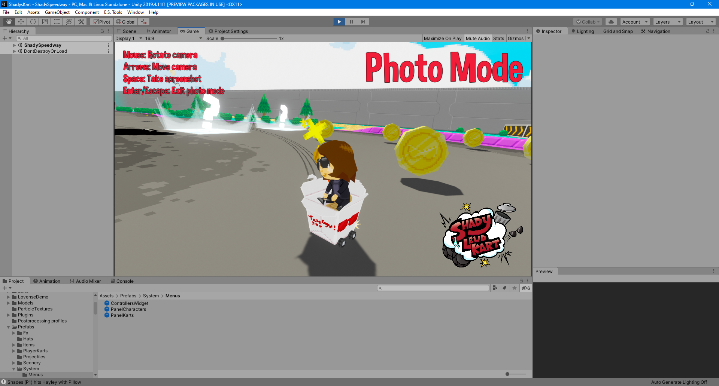
Task: Select the Rotate tool
Action: (33, 22)
